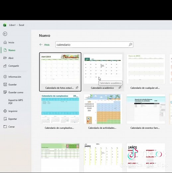172x173 pixels.
Task: Select Nuevo in the sidebar
Action: [x=12, y=50]
